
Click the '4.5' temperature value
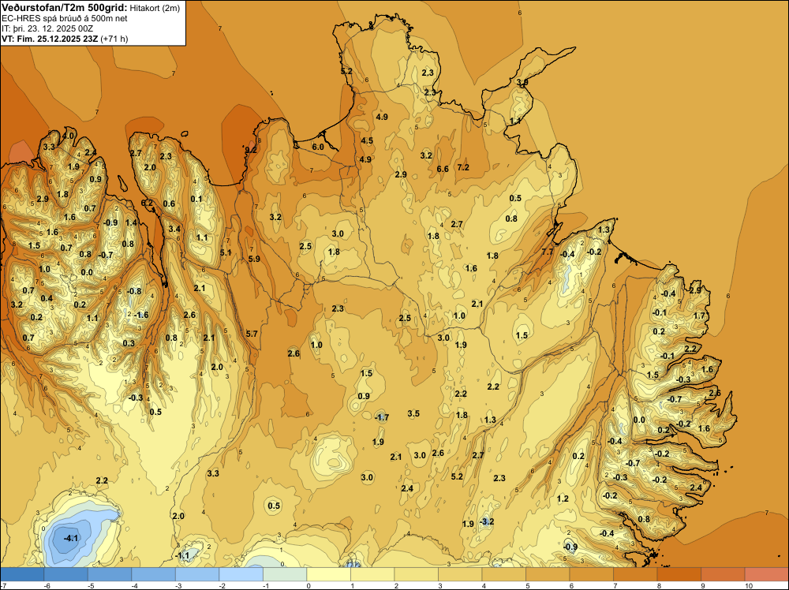tap(367, 140)
